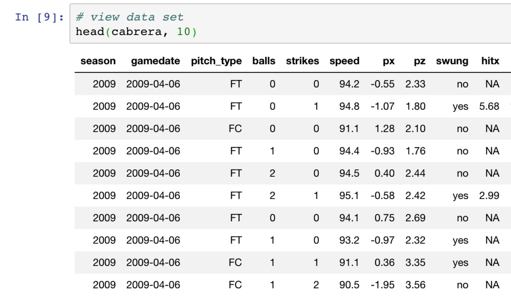The height and width of the screenshot is (300, 511).
Task: Click the "# view data set" comment line
Action: click(130, 17)
